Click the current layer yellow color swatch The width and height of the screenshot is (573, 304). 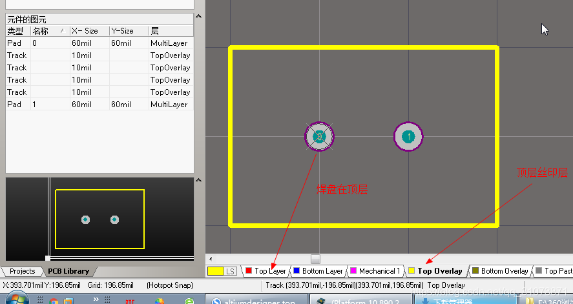(215, 271)
